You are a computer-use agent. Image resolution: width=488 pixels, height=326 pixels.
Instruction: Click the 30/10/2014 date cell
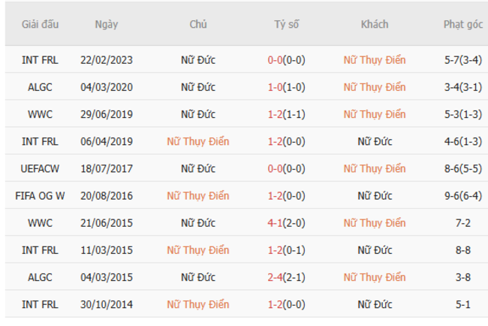(106, 304)
